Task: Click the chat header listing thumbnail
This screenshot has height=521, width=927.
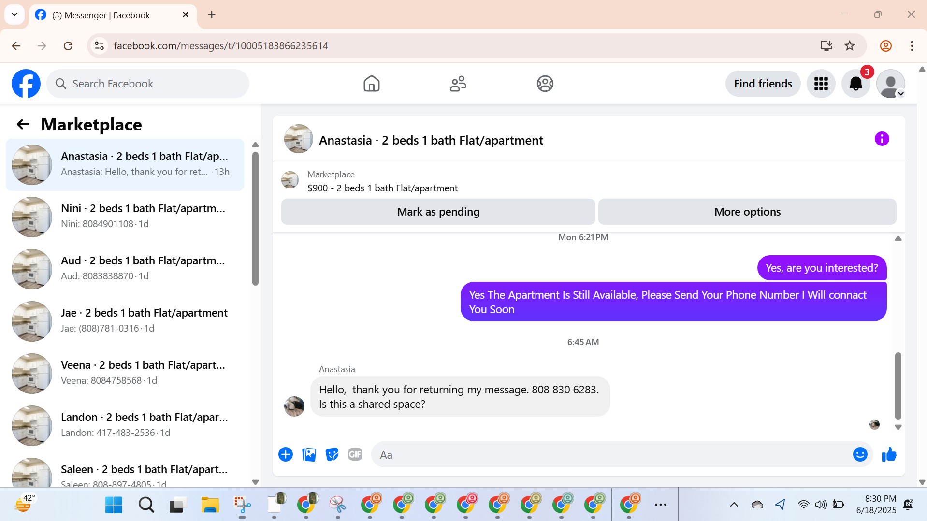Action: pyautogui.click(x=298, y=139)
